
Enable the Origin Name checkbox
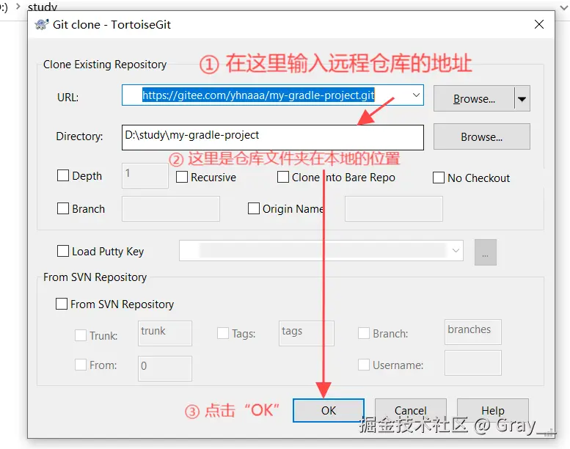point(253,208)
